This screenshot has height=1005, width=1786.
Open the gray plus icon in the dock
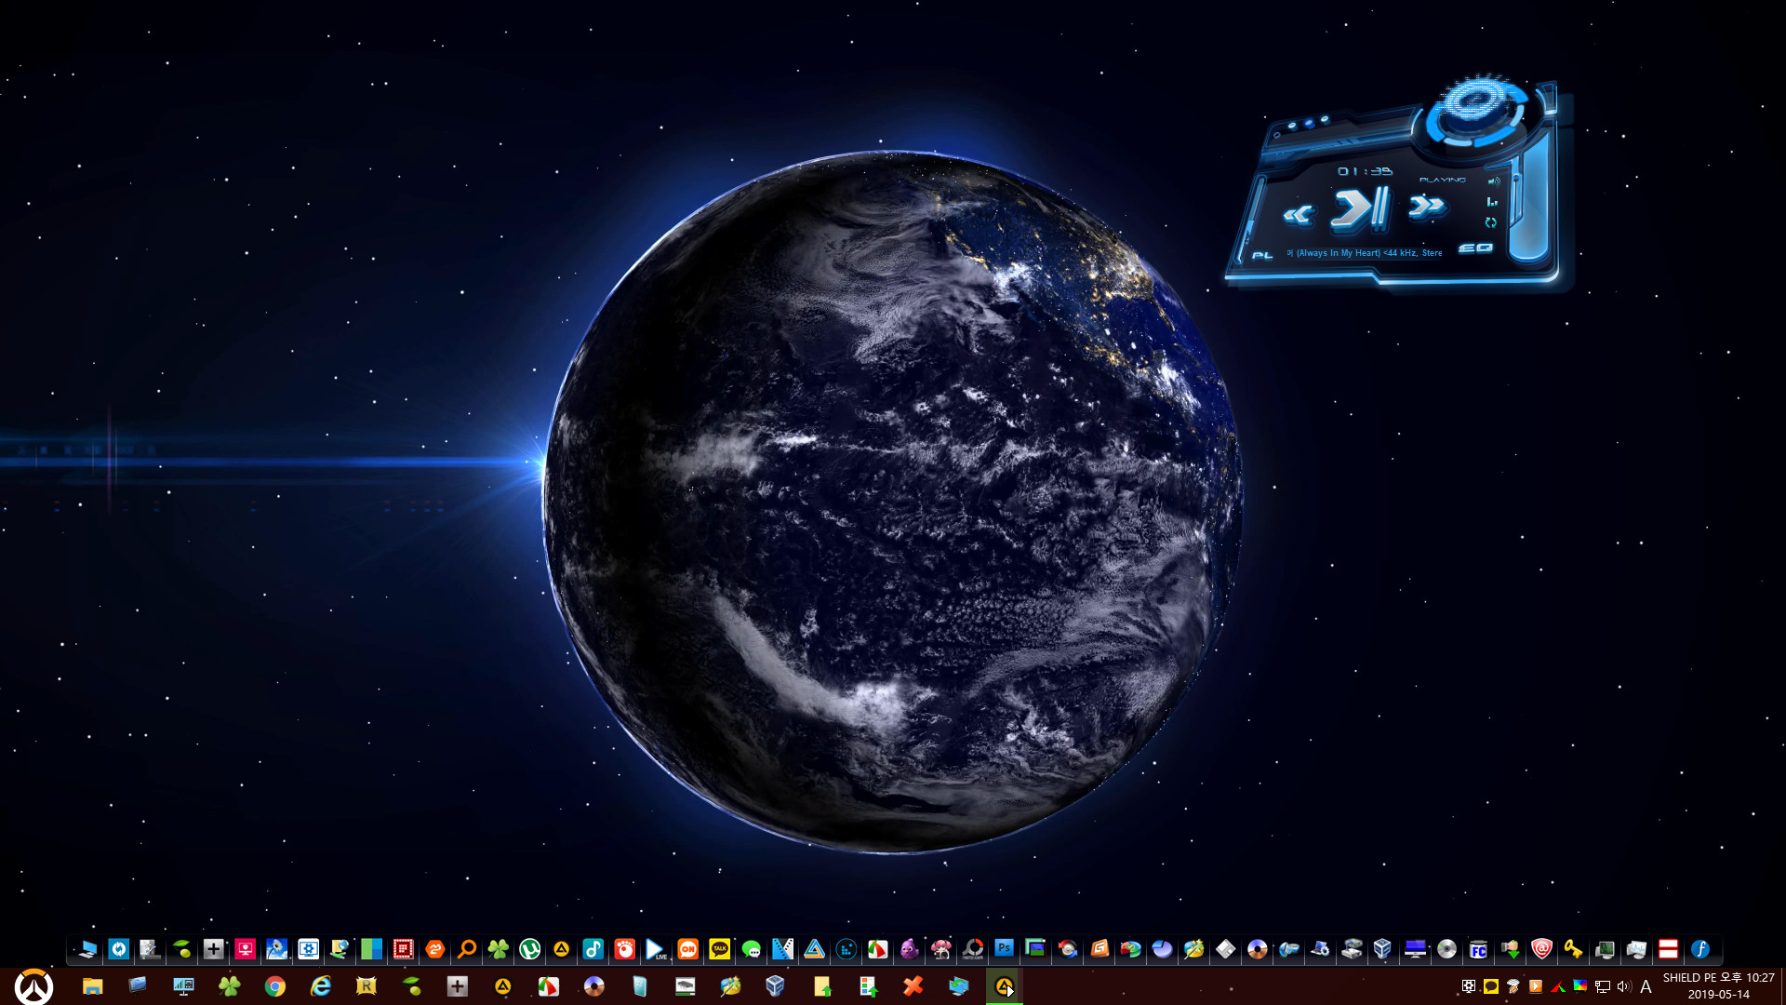click(x=213, y=949)
